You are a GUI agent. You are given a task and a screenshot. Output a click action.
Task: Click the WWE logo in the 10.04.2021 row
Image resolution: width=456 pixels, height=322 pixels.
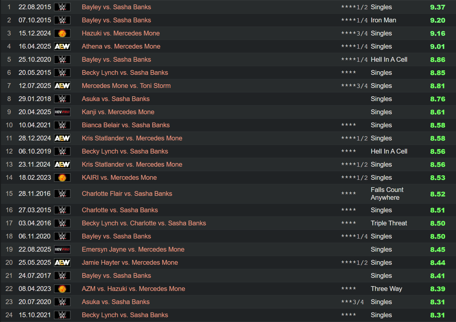point(62,125)
